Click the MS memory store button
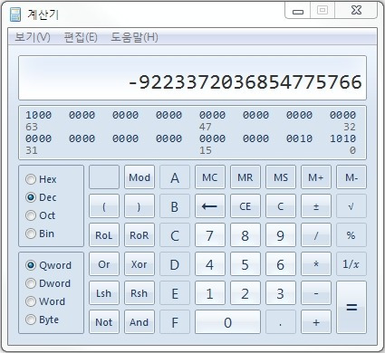 click(281, 177)
